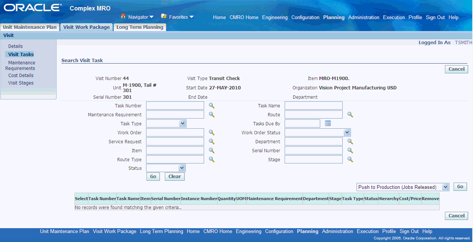This screenshot has height=242, width=473.
Task: Click the Hierarchy column header
Action: coord(388,199)
